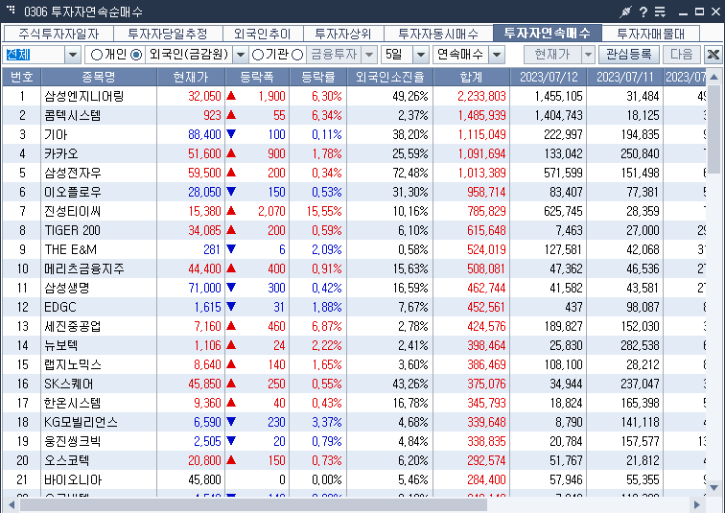Click down arrow indicator in 기아 row
725x513 pixels.
point(232,134)
